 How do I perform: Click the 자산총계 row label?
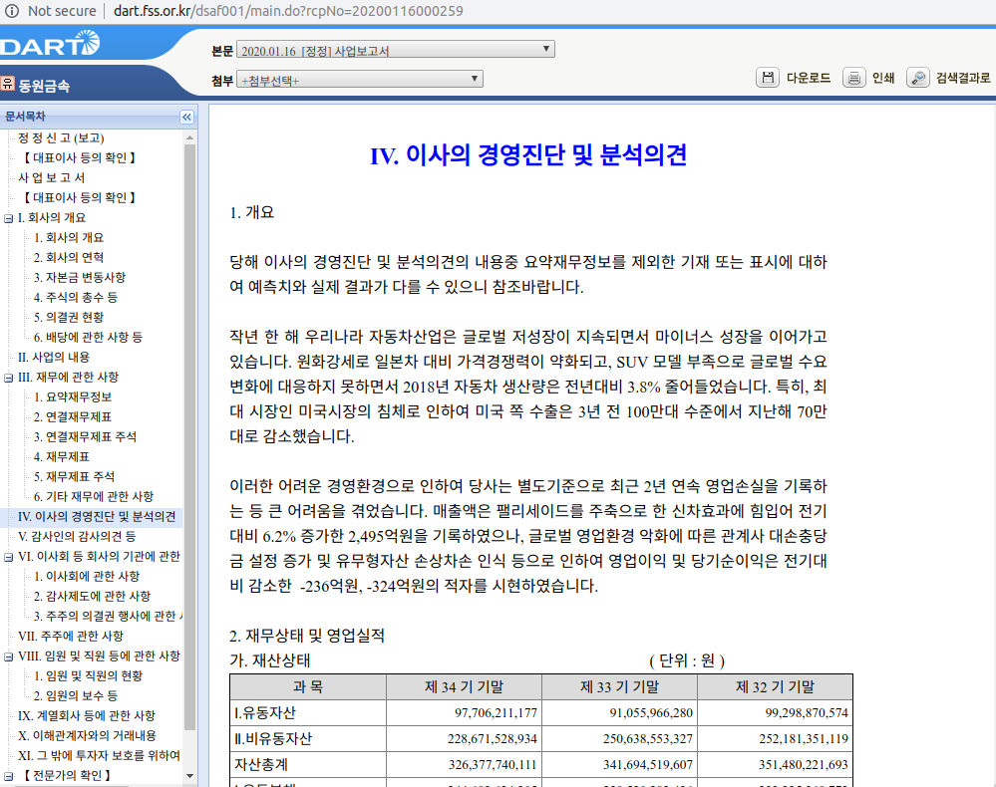[x=261, y=765]
